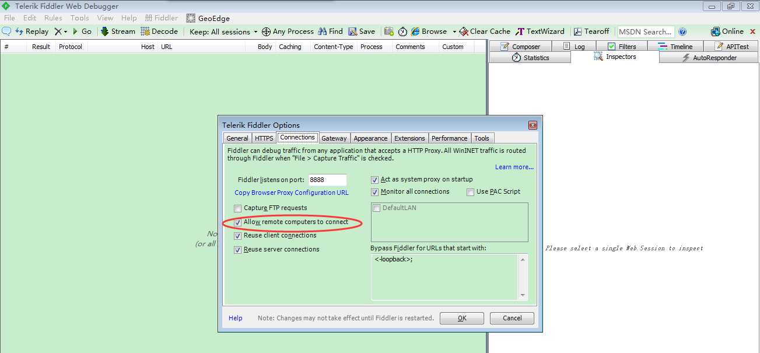Click the comment balloon toolbar icon
Screen dimensions: 760x353
tap(7, 32)
